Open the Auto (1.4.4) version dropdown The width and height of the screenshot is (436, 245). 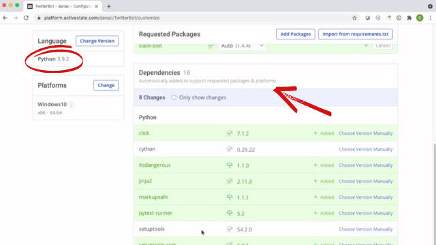(x=242, y=46)
